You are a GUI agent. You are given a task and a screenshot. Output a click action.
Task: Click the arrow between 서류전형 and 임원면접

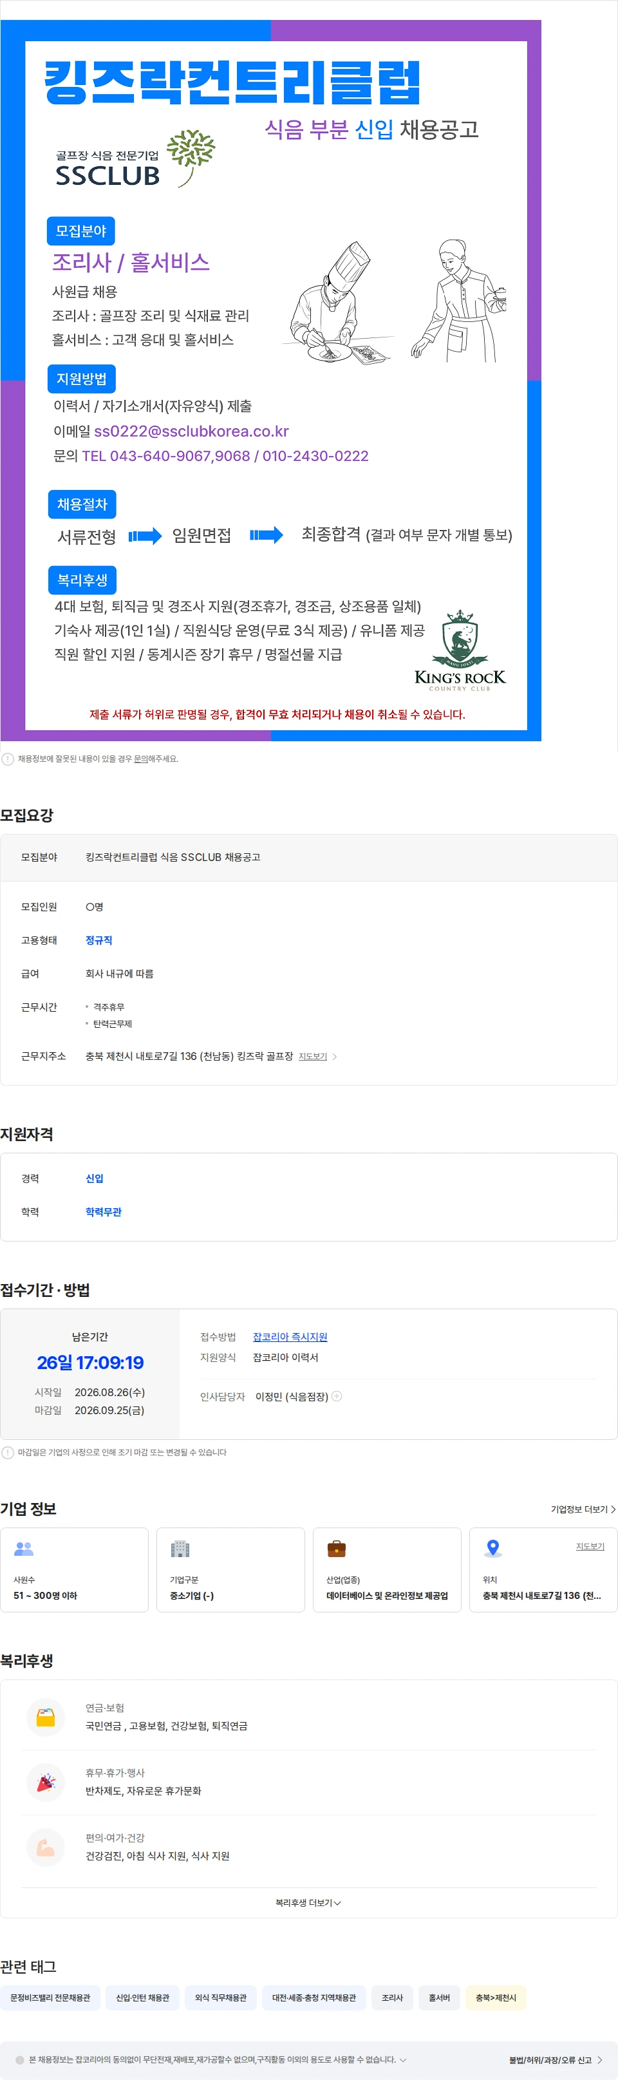[145, 536]
